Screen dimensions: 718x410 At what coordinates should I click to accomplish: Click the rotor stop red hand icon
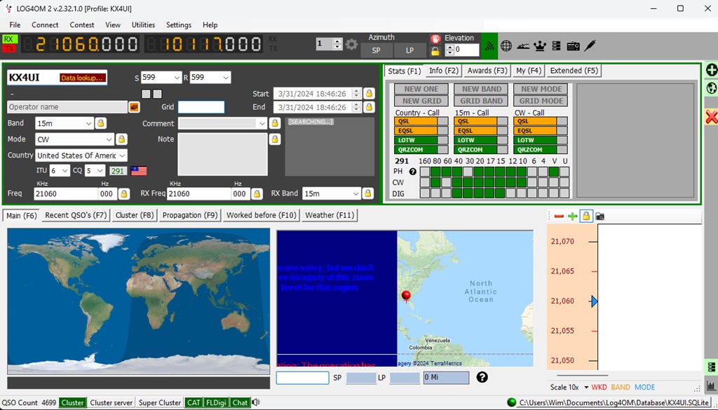435,39
